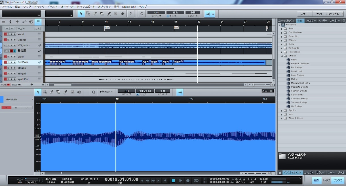The width and height of the screenshot is (346, 186).
Task: Click the question mark help button
Action: [x=130, y=14]
